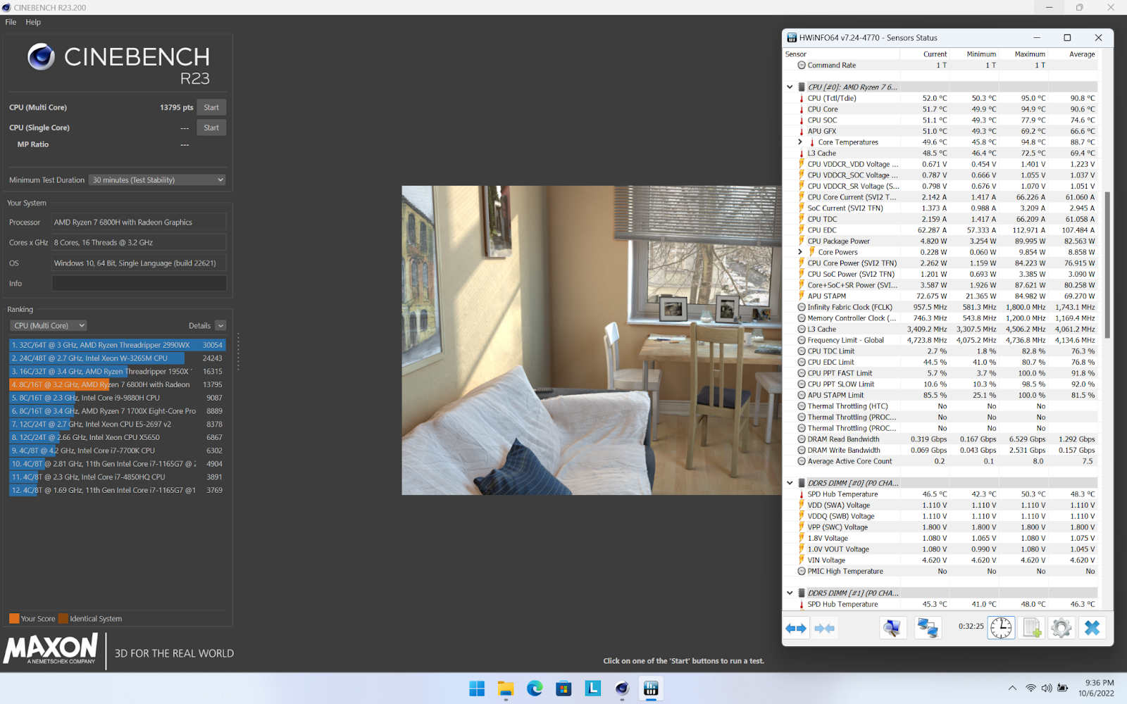The width and height of the screenshot is (1127, 704).
Task: Open Microsoft Store from taskbar
Action: pos(563,689)
